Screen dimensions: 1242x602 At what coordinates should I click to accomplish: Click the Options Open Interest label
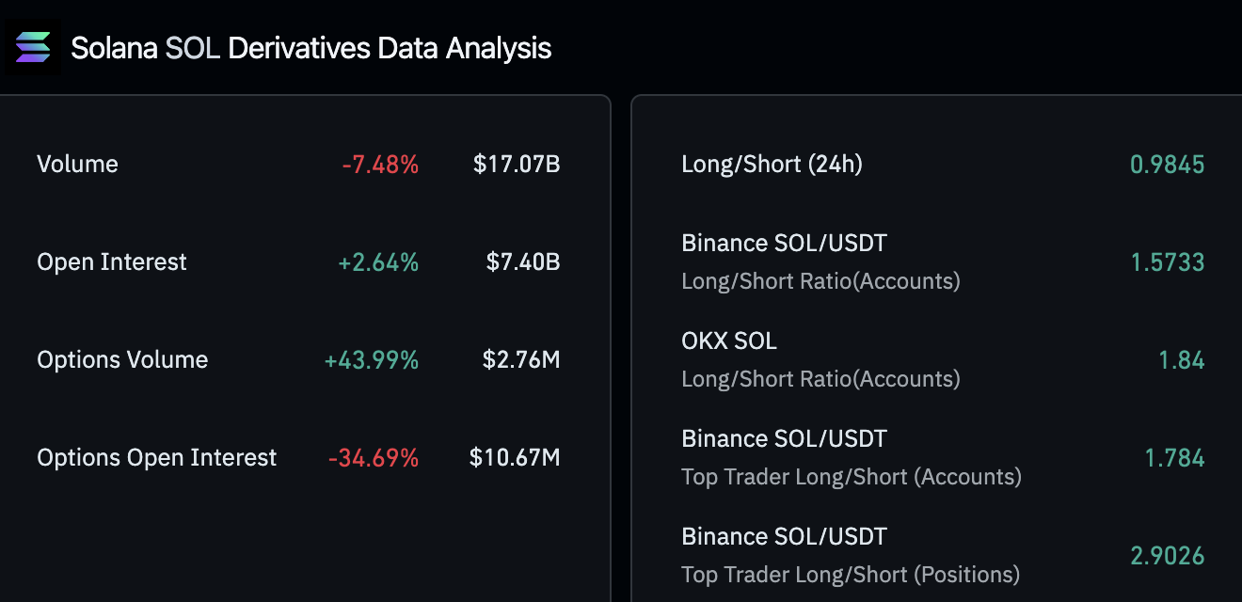(157, 458)
